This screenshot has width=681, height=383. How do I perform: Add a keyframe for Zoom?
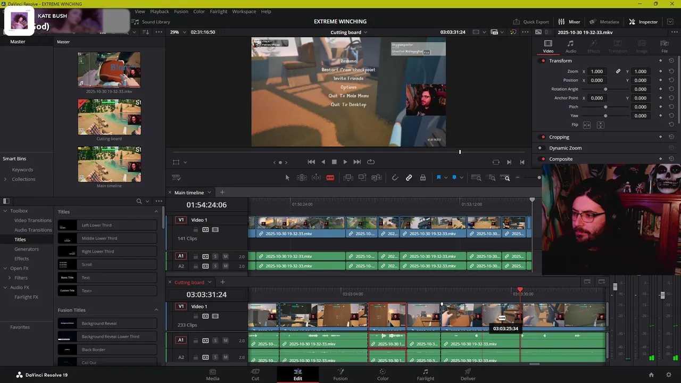[660, 71]
